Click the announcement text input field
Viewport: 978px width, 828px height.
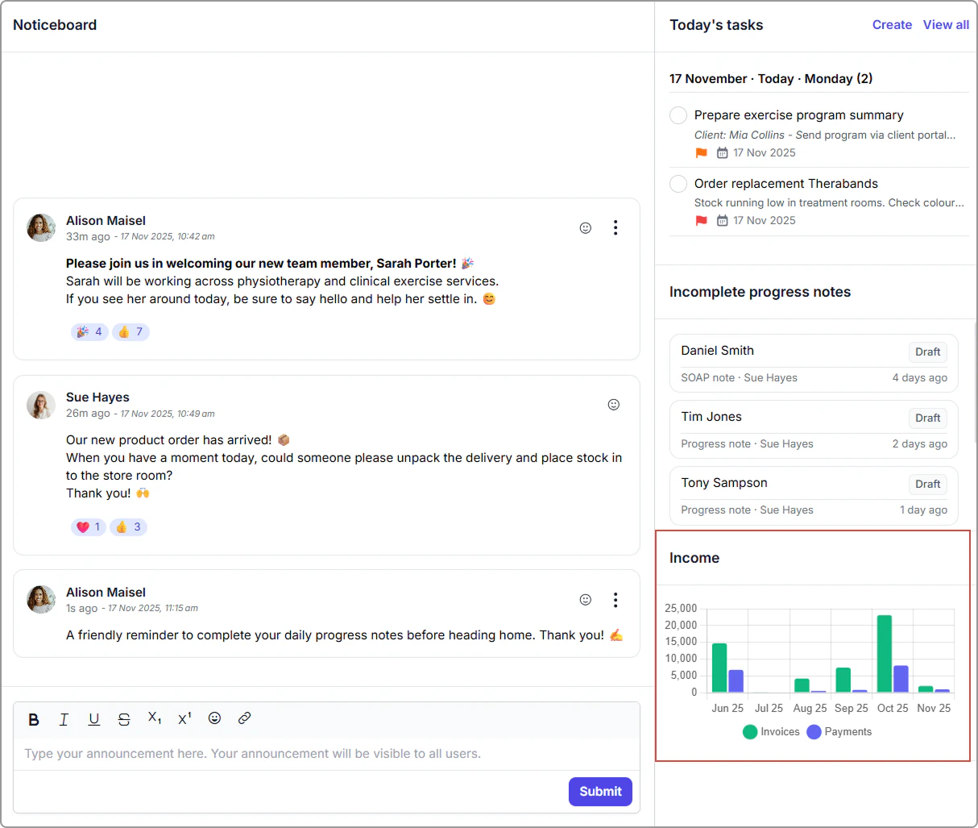[x=326, y=754]
